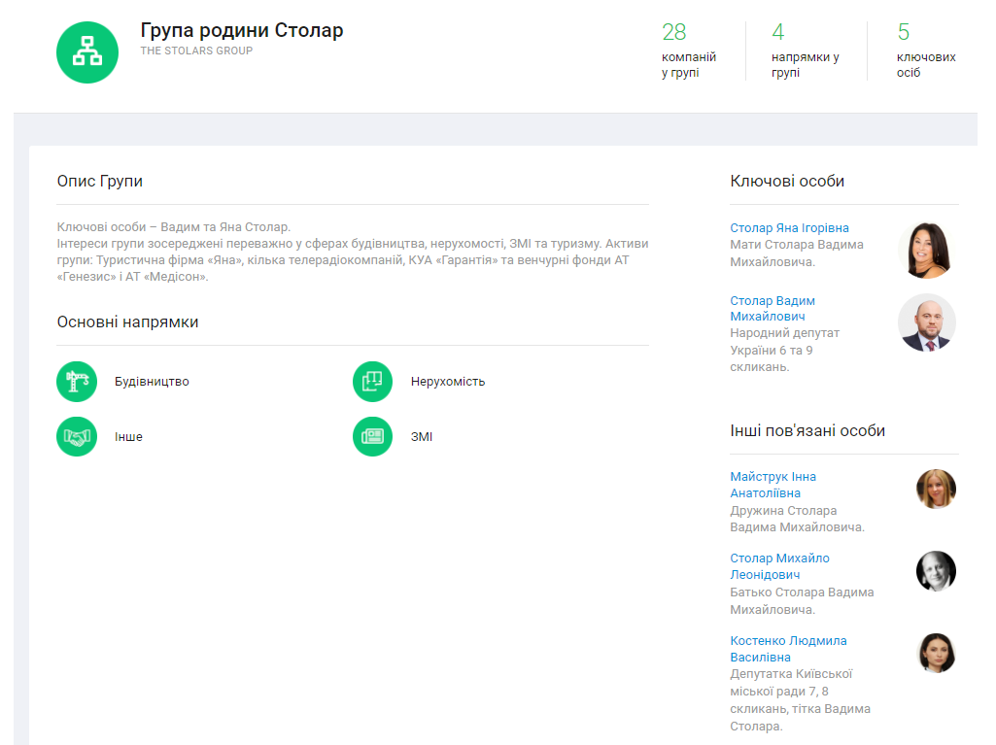The image size is (996, 745).
Task: Click the Будівництво direction label
Action: 152,382
